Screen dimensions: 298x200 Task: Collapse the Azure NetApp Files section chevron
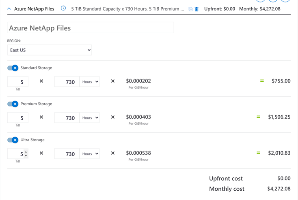click(9, 9)
